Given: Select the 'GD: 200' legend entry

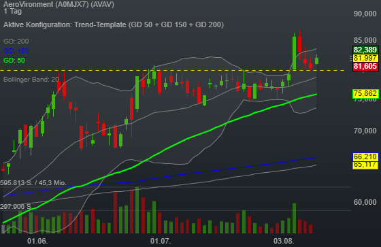Looking at the screenshot, I should pos(16,41).
